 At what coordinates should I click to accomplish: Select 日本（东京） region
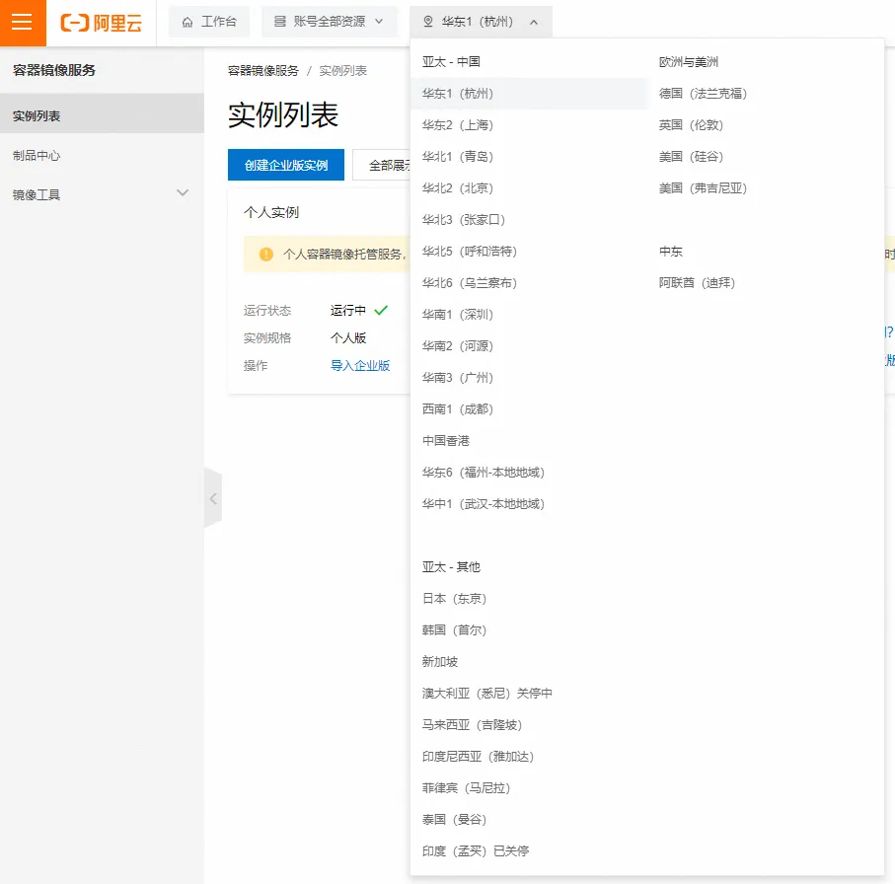455,599
